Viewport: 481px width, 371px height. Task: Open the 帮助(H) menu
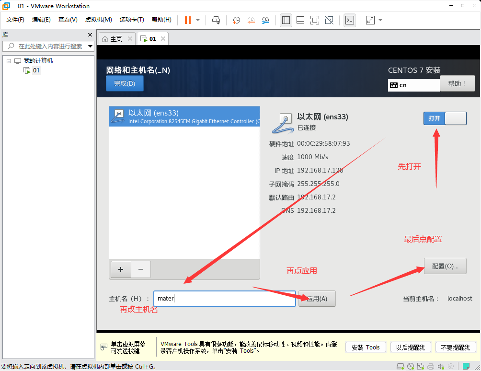(161, 20)
